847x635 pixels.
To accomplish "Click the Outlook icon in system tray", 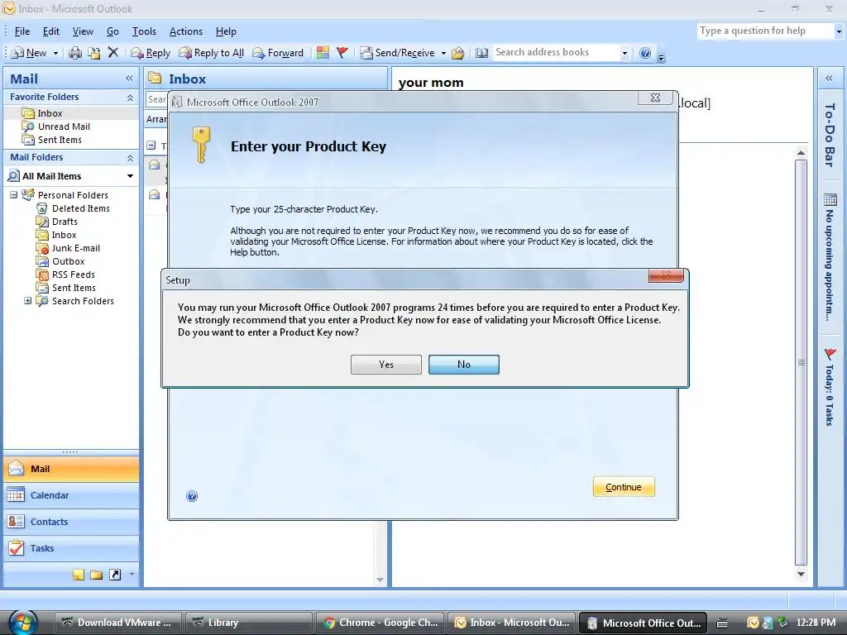I will [x=753, y=623].
